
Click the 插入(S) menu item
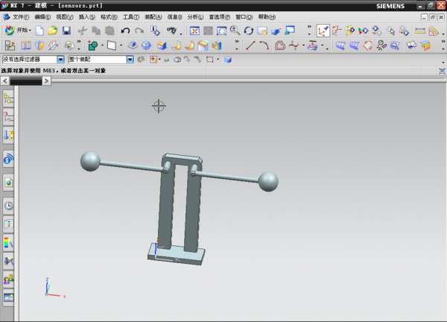(x=87, y=16)
